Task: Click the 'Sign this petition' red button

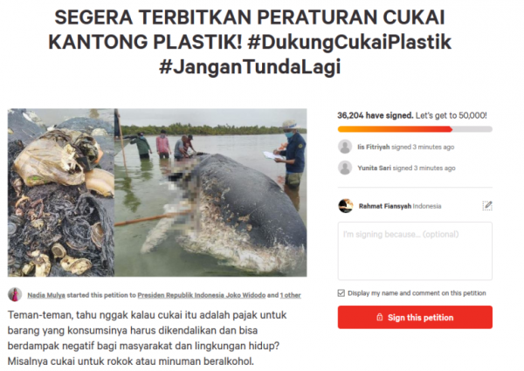Action: coord(415,317)
